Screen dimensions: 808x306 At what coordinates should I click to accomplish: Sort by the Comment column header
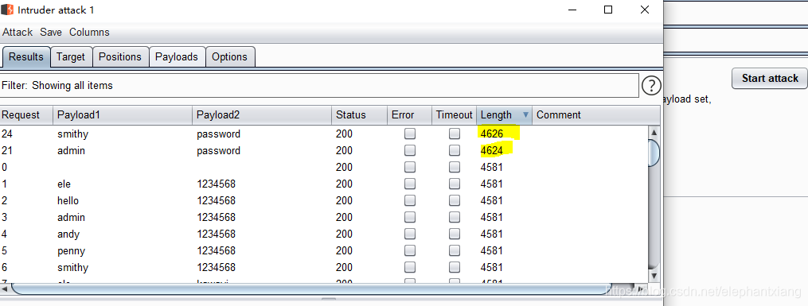click(595, 114)
